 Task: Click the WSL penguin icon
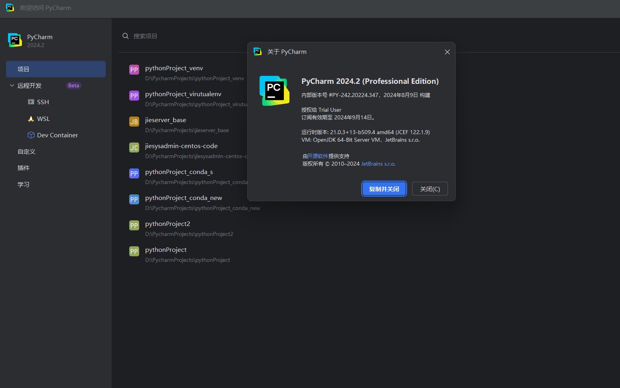[x=31, y=119]
